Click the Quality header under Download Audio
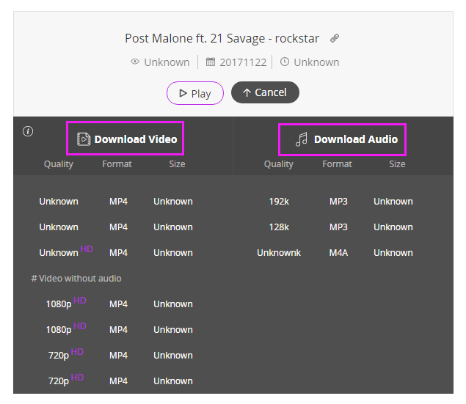Screen dimensions: 466x404 point(279,164)
